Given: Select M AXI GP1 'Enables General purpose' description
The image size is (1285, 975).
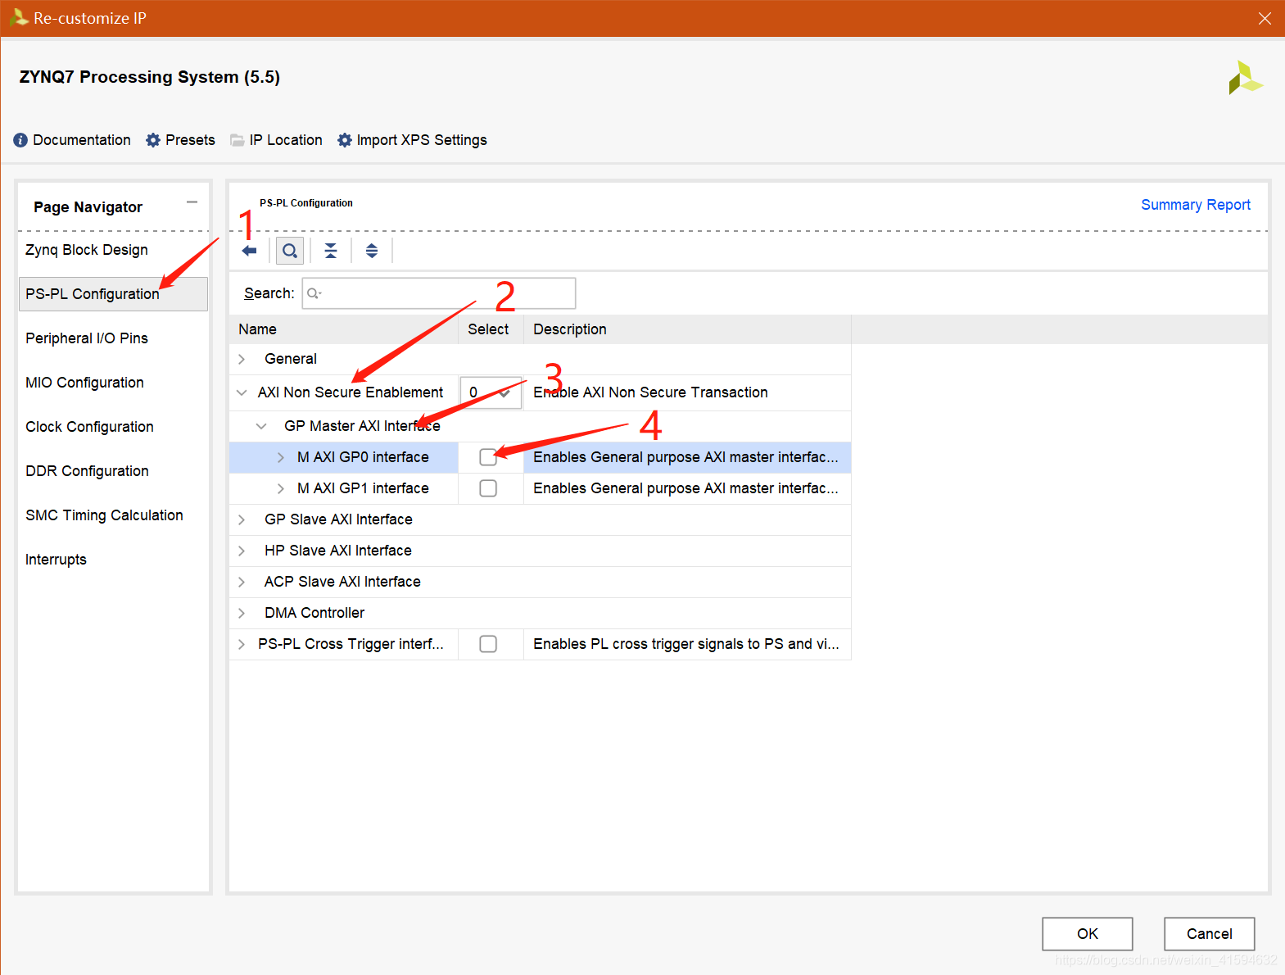Looking at the screenshot, I should pyautogui.click(x=687, y=488).
